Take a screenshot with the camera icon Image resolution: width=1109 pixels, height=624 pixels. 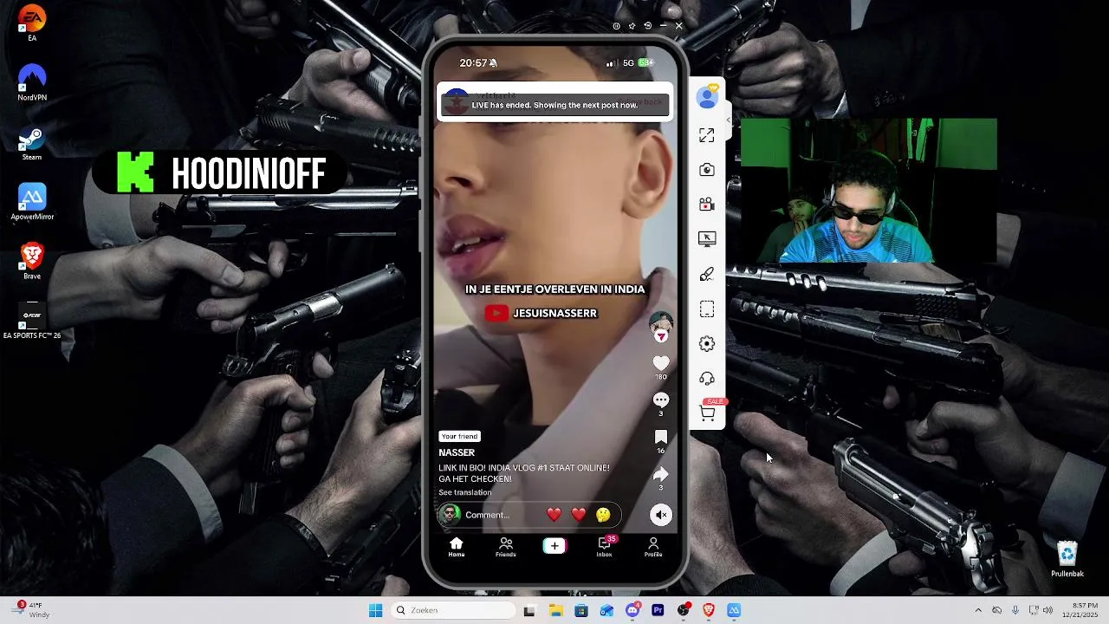707,170
